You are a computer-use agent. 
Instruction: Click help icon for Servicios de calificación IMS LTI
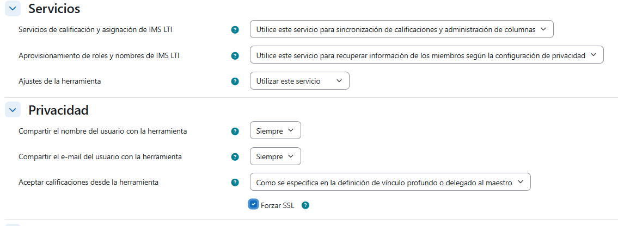pos(235,30)
